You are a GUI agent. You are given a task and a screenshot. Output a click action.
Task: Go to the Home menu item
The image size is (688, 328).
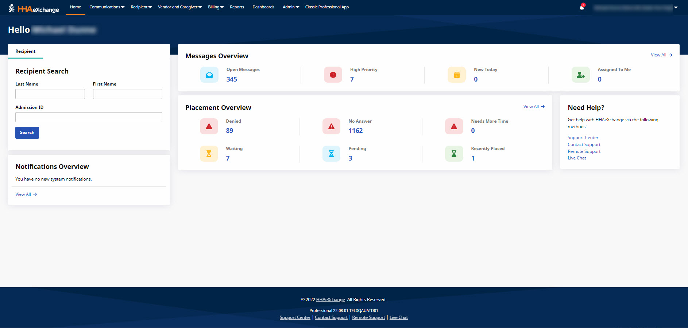pyautogui.click(x=76, y=7)
